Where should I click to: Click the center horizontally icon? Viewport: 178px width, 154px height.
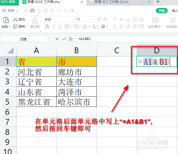tap(121, 27)
